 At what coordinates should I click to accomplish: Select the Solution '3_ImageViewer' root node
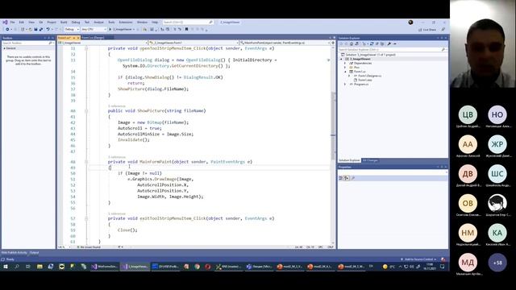[x=368, y=55]
